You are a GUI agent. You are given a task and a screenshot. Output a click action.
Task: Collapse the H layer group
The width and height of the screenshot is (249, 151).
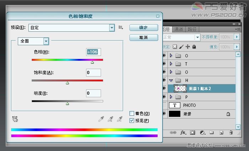click(171, 80)
